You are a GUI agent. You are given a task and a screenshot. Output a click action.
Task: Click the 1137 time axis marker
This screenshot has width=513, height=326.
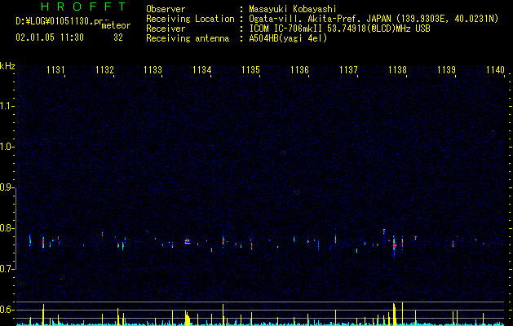click(x=348, y=69)
